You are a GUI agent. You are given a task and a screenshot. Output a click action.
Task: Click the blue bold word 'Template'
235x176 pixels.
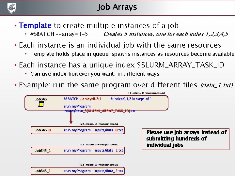click(35, 25)
